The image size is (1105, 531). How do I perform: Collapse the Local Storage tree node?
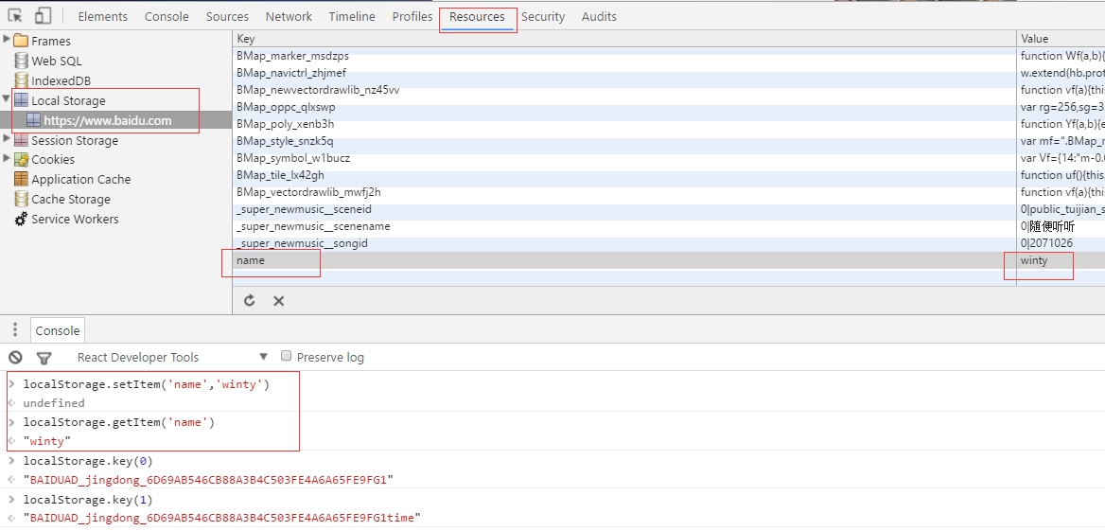(7, 99)
